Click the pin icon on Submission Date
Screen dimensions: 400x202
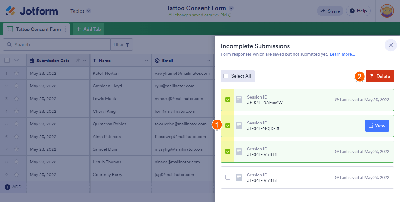coord(78,61)
